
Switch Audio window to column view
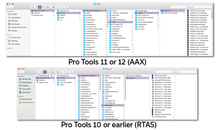click(40, 7)
